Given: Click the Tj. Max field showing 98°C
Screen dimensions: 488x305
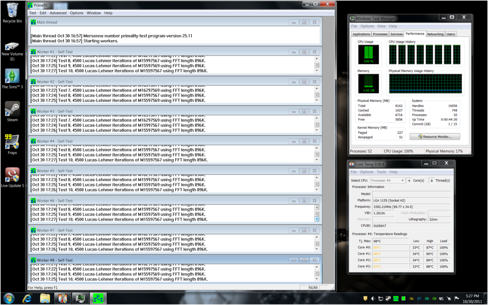Looking at the screenshot, I should (391, 241).
